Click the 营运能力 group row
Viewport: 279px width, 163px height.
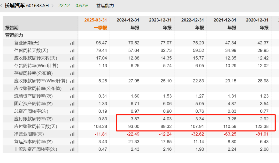pyautogui.click(x=14, y=35)
